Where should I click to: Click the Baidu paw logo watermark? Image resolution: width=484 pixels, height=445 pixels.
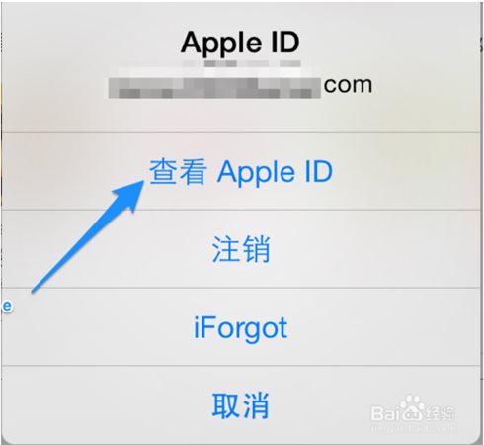[411, 407]
